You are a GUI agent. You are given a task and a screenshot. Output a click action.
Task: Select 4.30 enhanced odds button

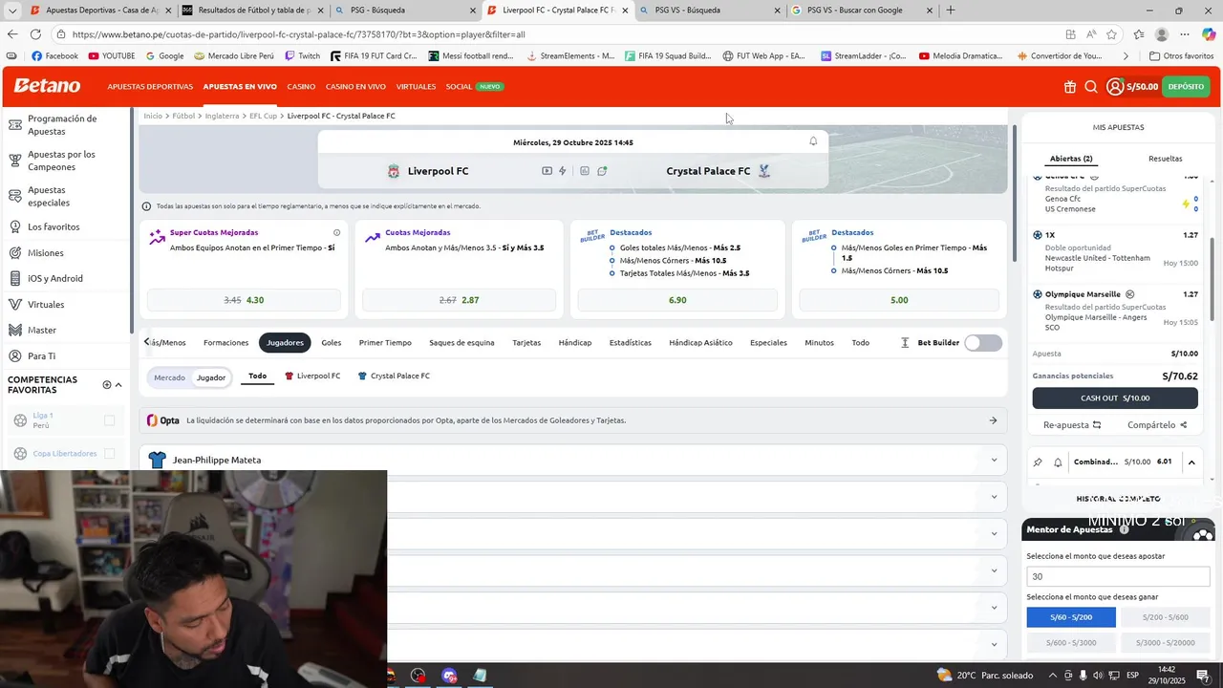pyautogui.click(x=244, y=300)
